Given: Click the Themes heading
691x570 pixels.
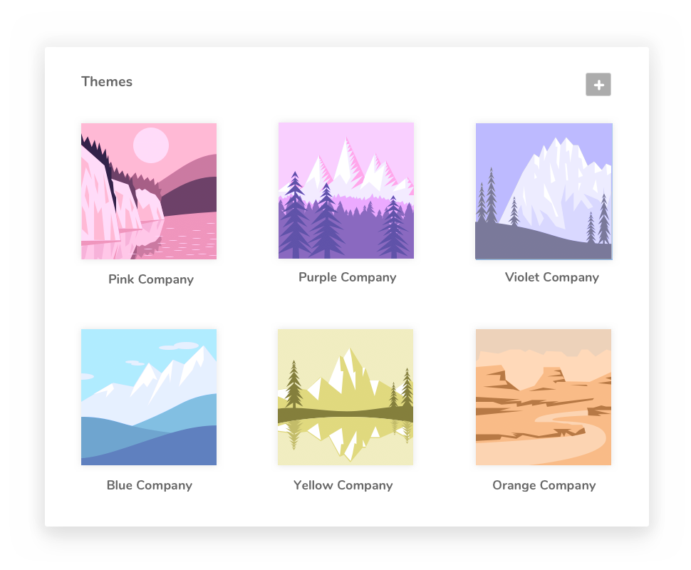Looking at the screenshot, I should (107, 81).
